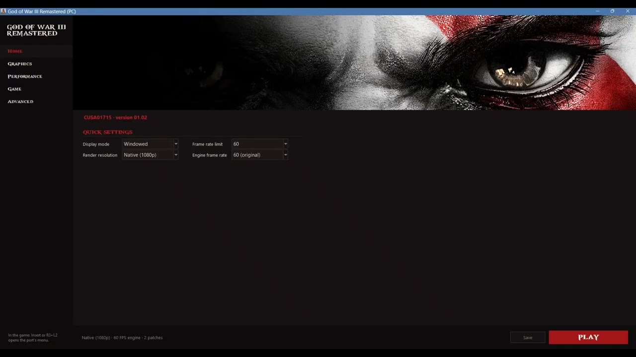Click the status text 'Native (1080p) · 60 FPS engine · 2 patches'
The width and height of the screenshot is (636, 357).
coord(122,338)
